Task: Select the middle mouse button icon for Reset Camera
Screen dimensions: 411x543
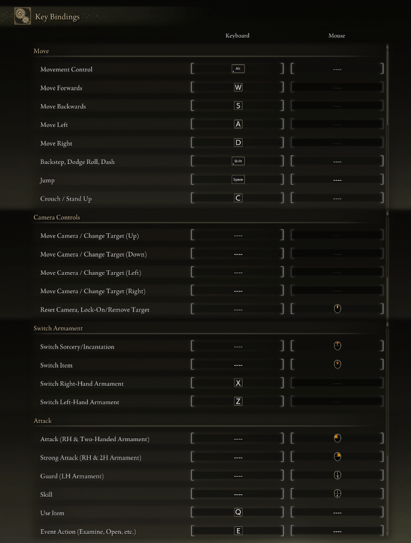Action: 337,309
